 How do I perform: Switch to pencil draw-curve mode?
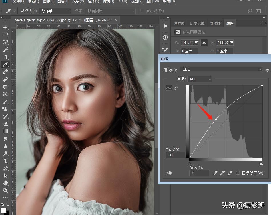click(176, 88)
